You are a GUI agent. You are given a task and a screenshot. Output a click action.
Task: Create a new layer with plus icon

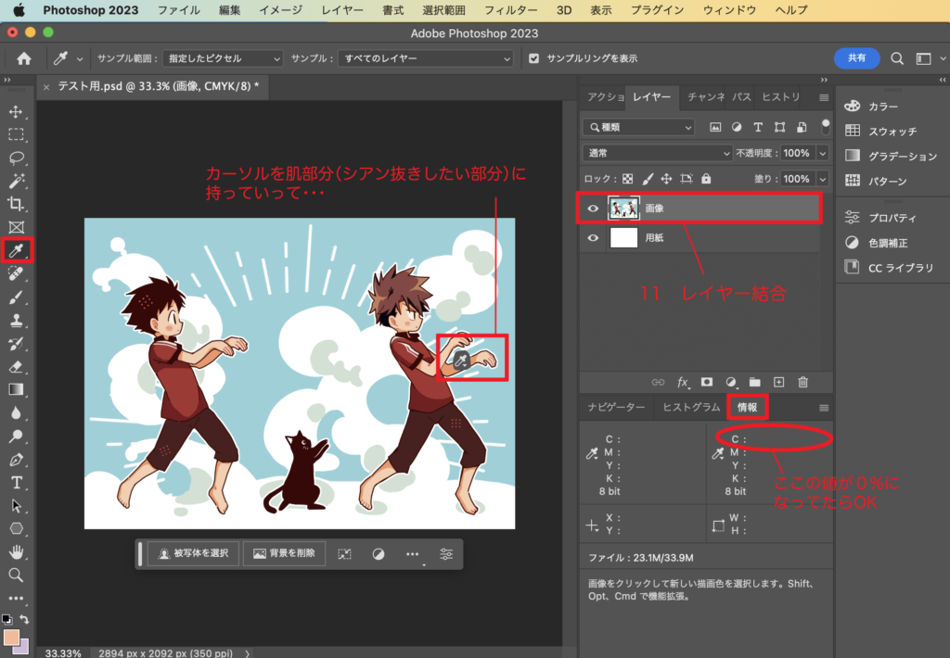click(778, 382)
